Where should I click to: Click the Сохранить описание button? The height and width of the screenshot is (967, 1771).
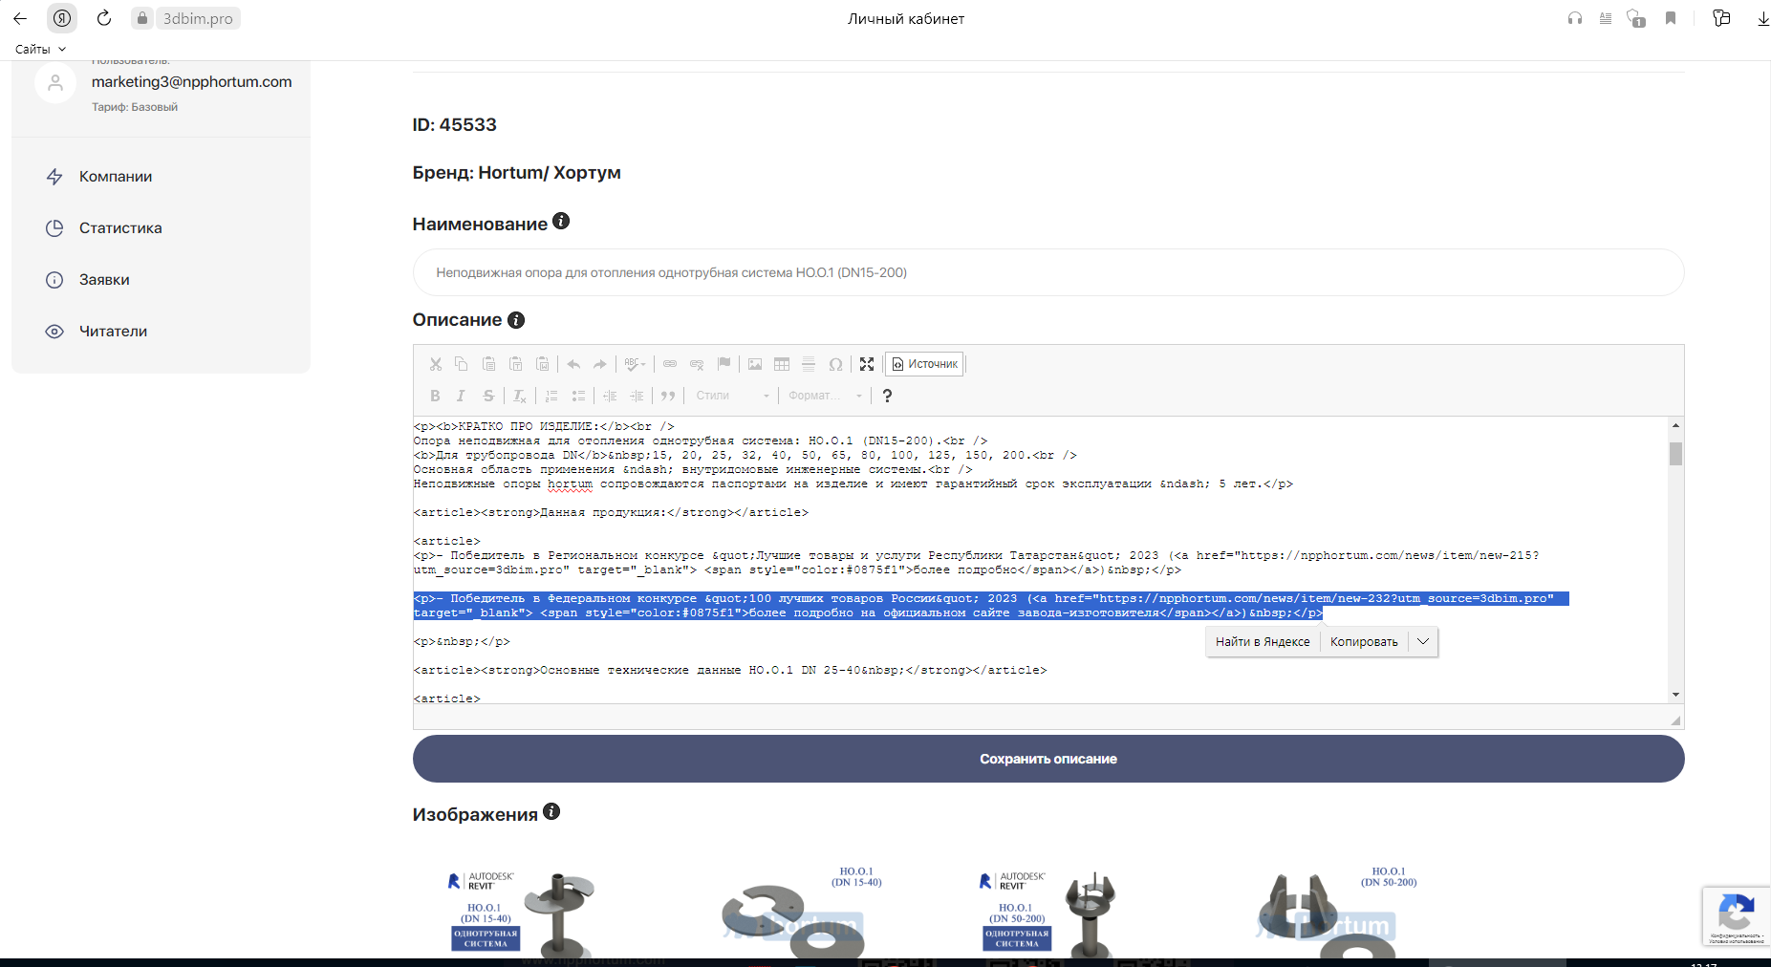[1048, 759]
